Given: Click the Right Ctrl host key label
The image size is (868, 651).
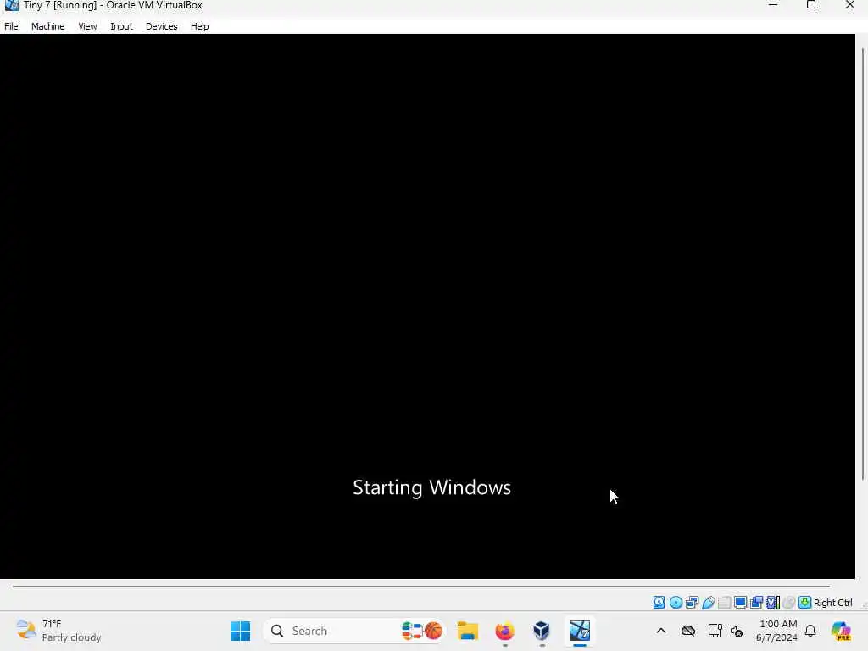Looking at the screenshot, I should point(833,603).
